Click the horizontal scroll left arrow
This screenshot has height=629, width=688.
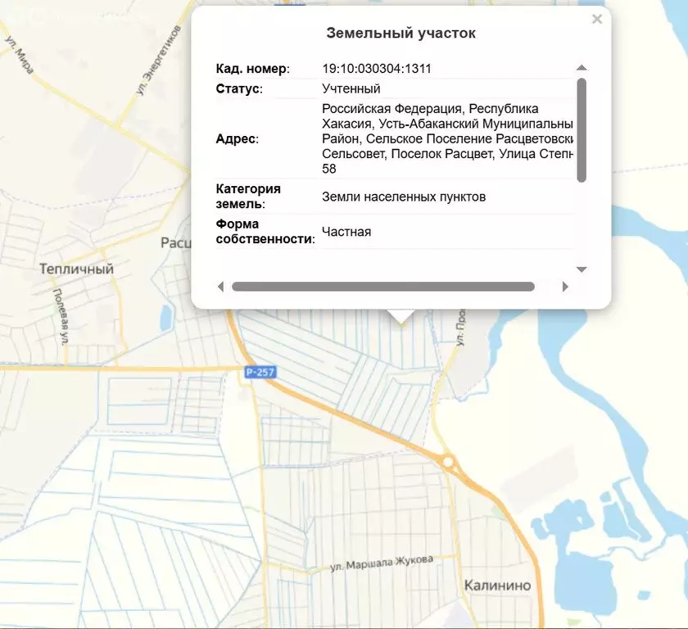(220, 287)
